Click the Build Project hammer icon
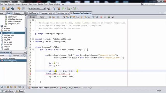 coord(54,8)
